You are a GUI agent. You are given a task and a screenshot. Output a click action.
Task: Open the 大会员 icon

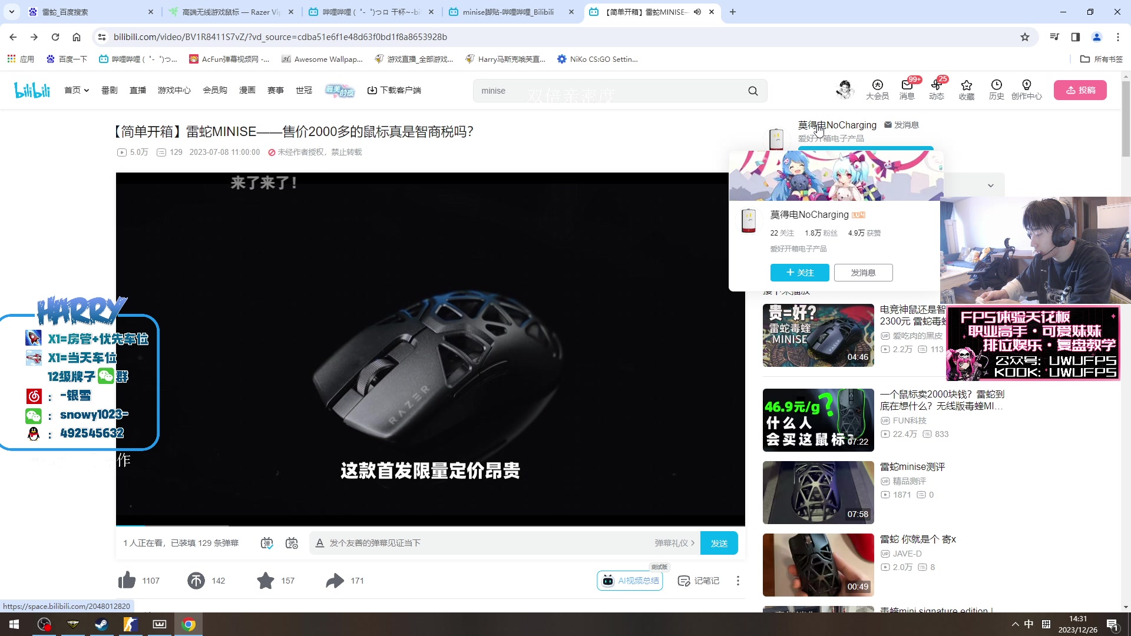(x=877, y=90)
